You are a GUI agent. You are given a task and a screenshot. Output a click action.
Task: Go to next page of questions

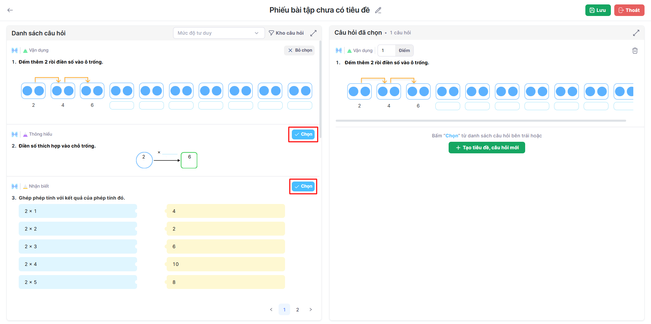[311, 309]
